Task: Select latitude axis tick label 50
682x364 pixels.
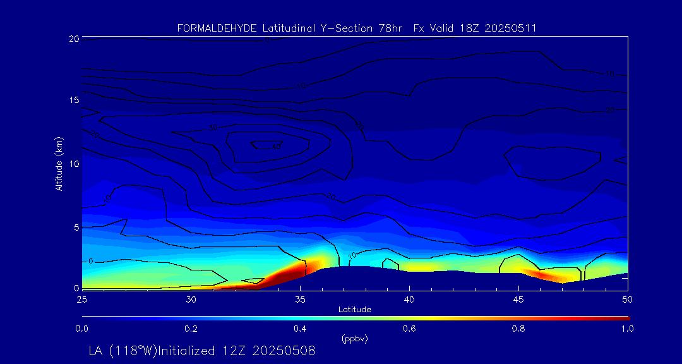Action: pos(628,300)
